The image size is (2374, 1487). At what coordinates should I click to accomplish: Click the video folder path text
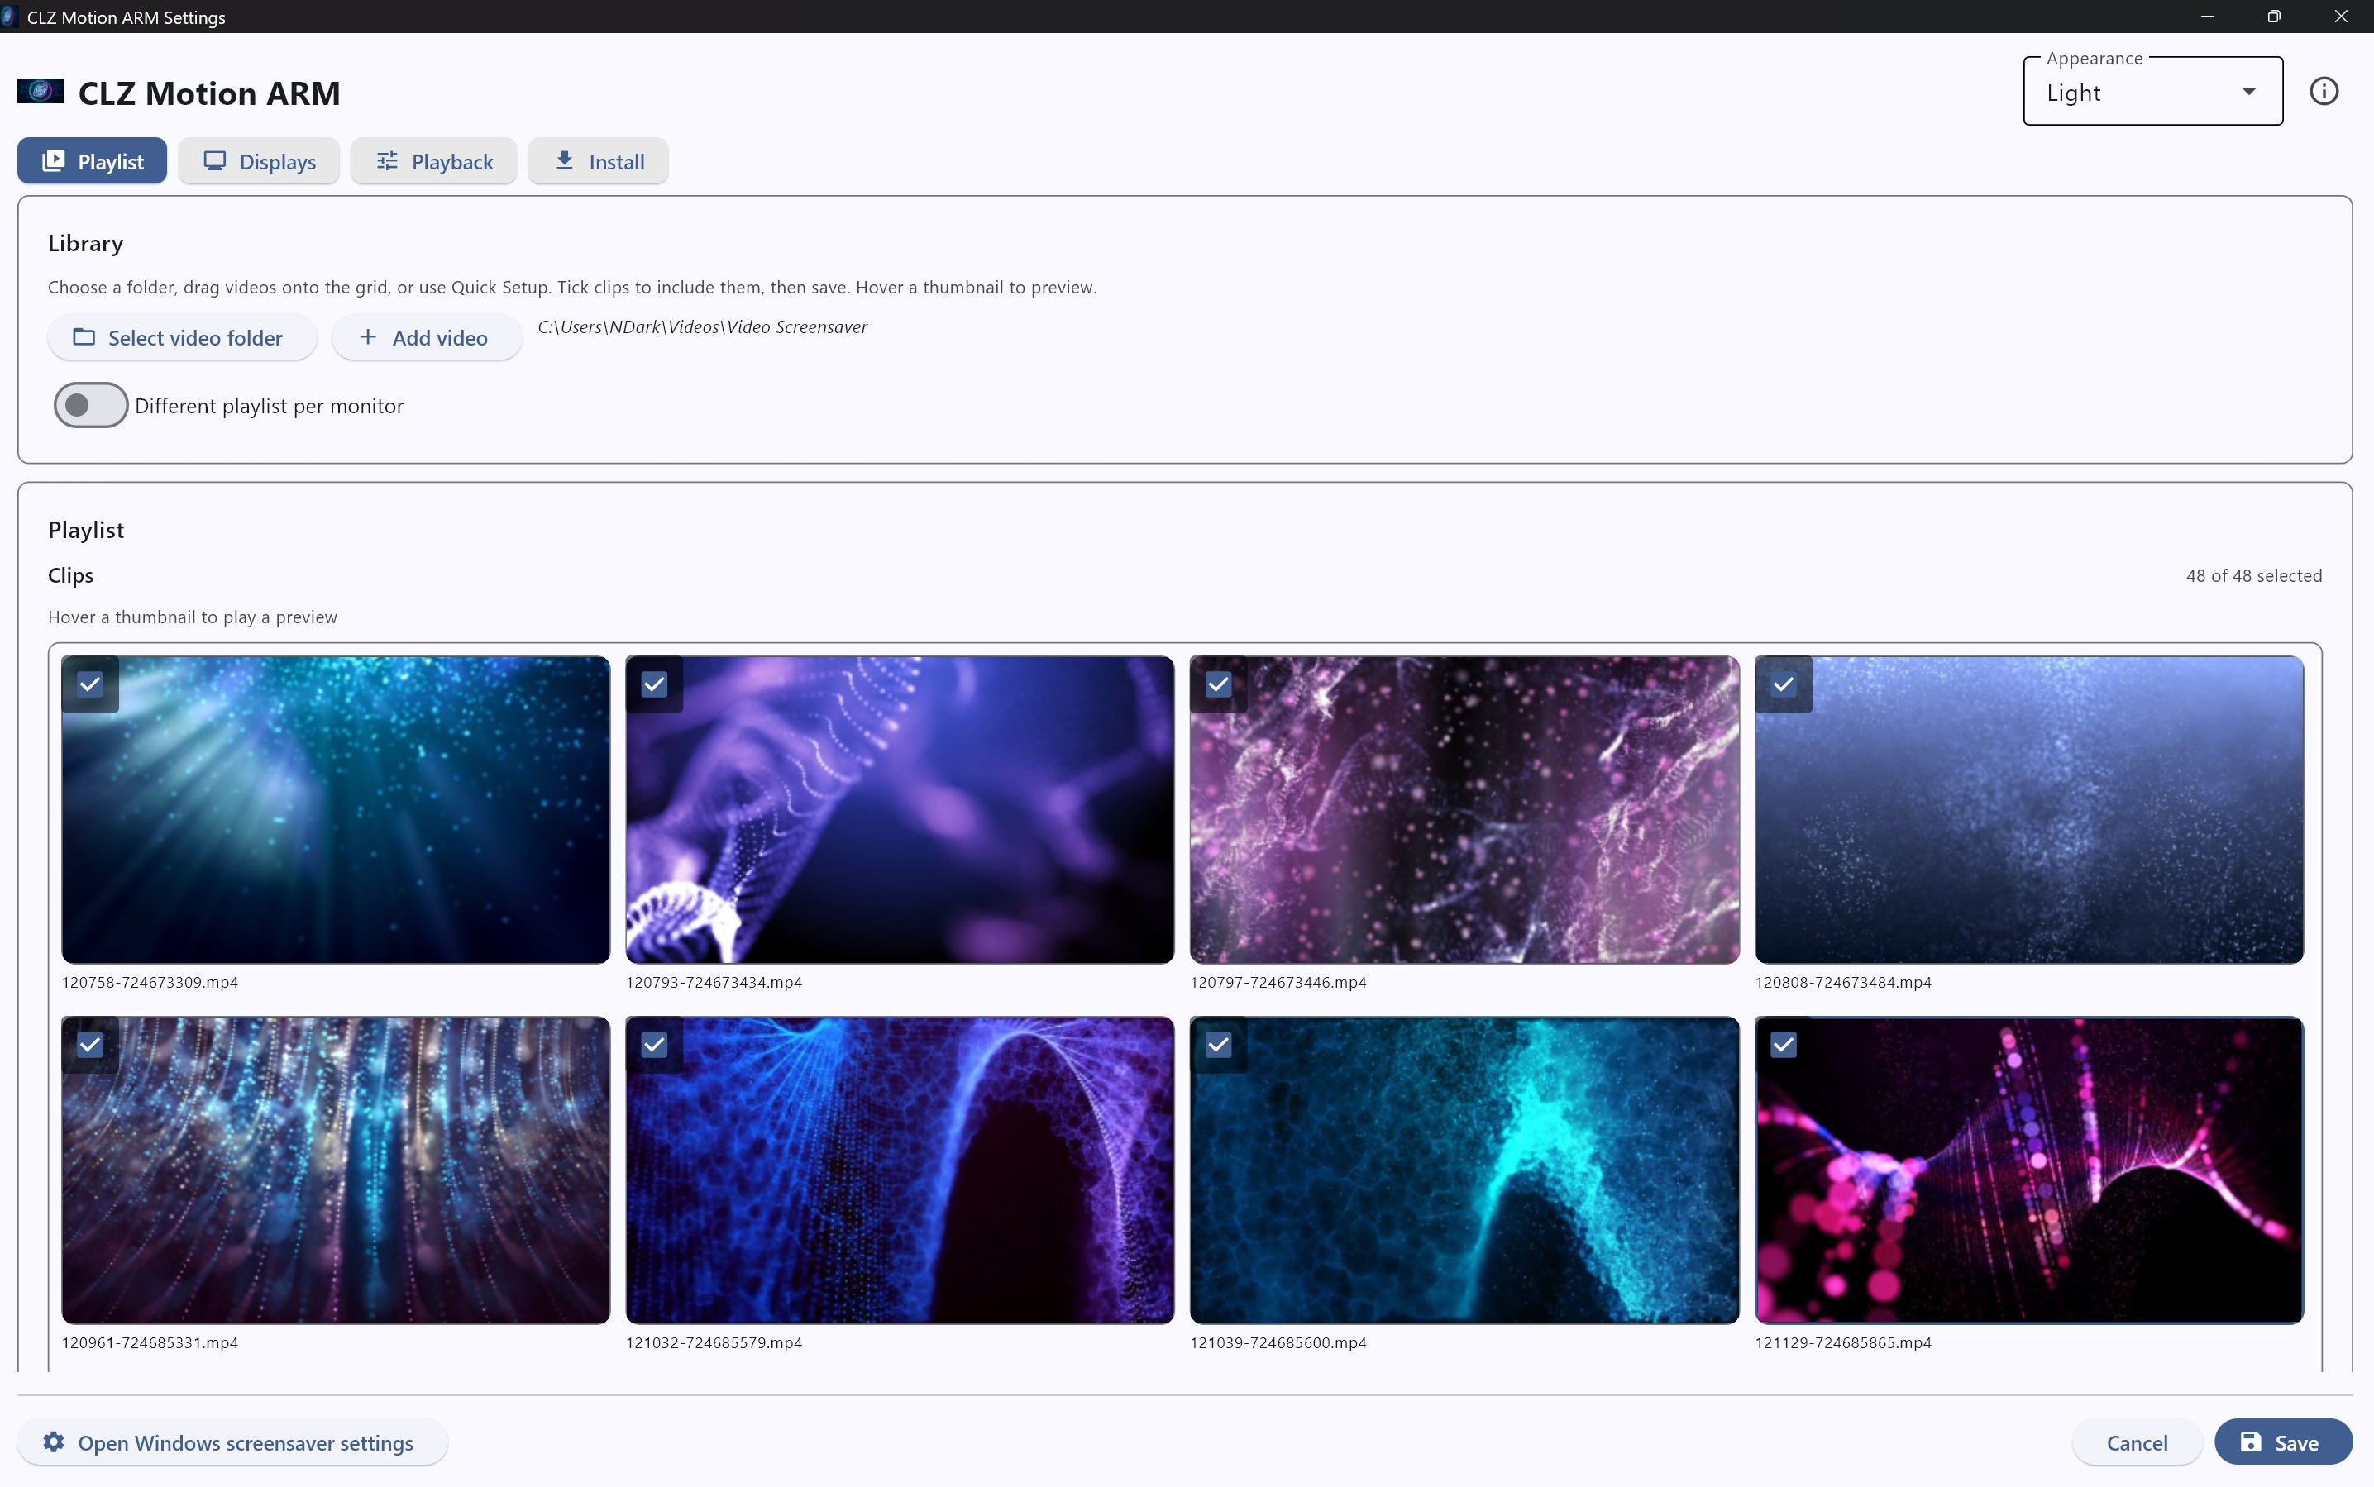pyautogui.click(x=703, y=326)
